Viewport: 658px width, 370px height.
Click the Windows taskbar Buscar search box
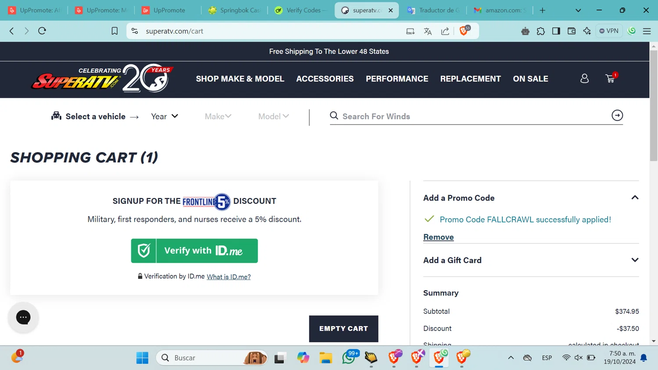212,358
